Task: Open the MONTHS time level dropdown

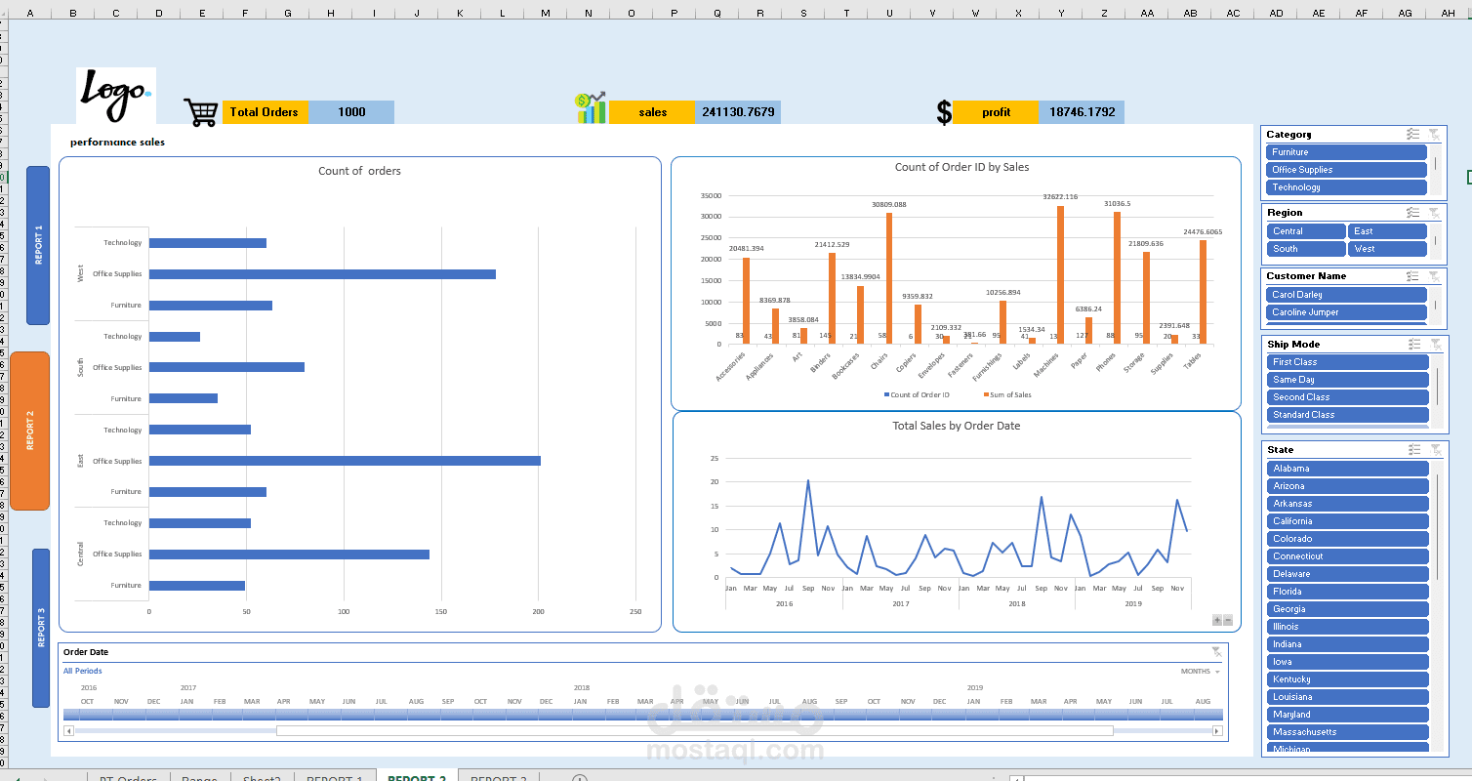Action: tap(1201, 672)
